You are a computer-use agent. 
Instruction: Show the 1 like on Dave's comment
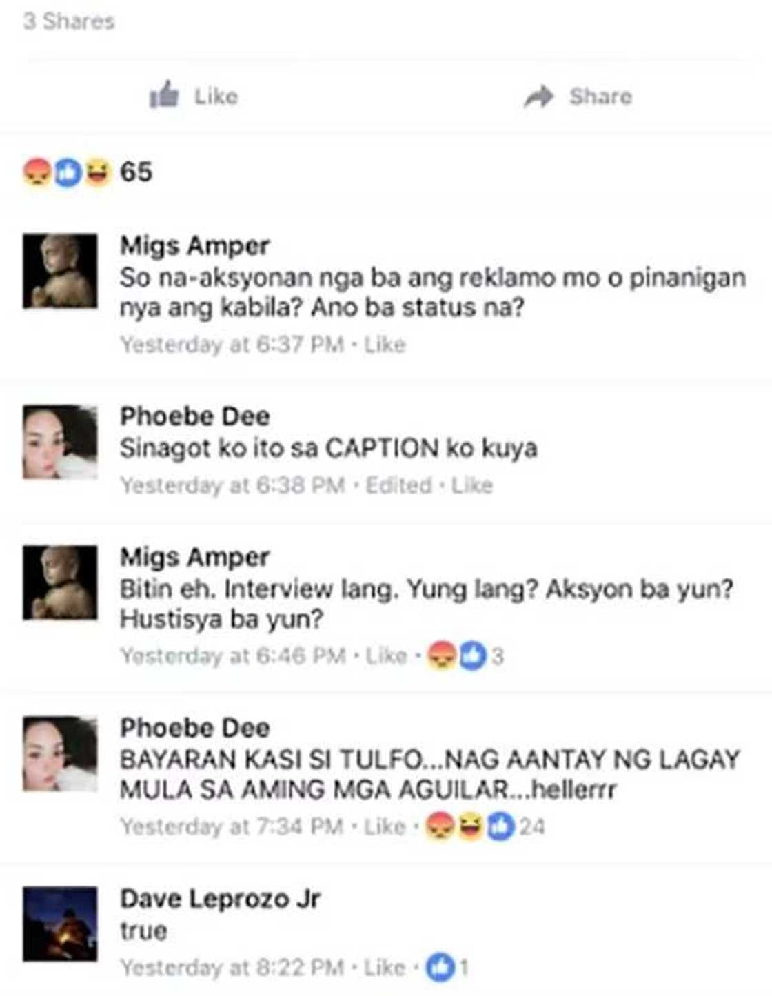tap(447, 968)
